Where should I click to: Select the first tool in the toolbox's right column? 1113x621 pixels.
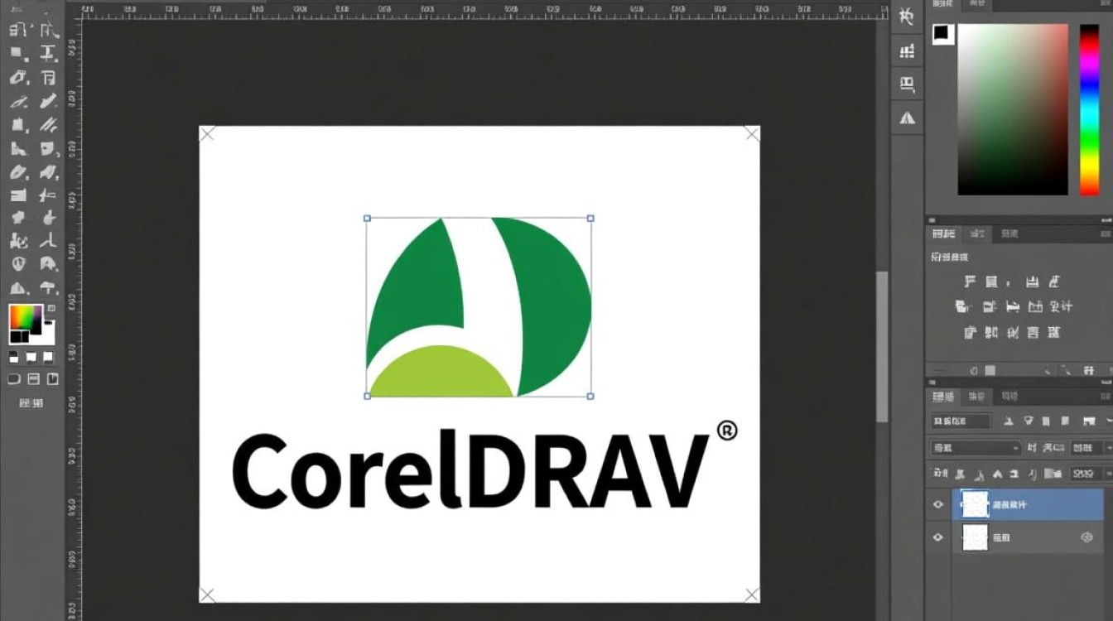click(x=50, y=31)
